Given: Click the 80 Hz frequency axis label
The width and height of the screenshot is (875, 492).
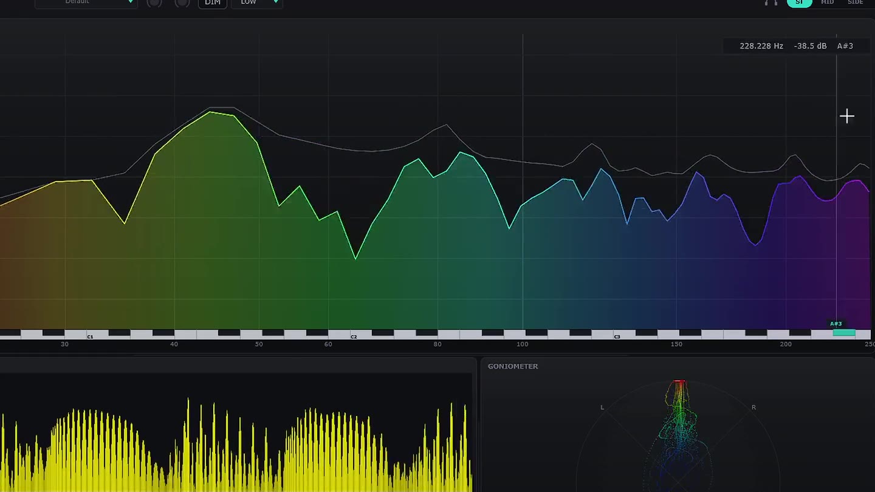Looking at the screenshot, I should tap(437, 344).
